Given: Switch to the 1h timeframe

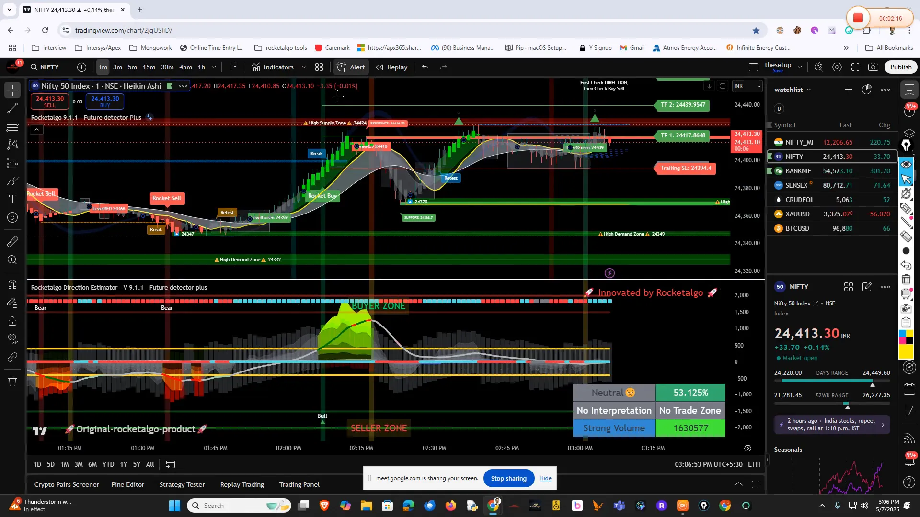Looking at the screenshot, I should pyautogui.click(x=201, y=67).
